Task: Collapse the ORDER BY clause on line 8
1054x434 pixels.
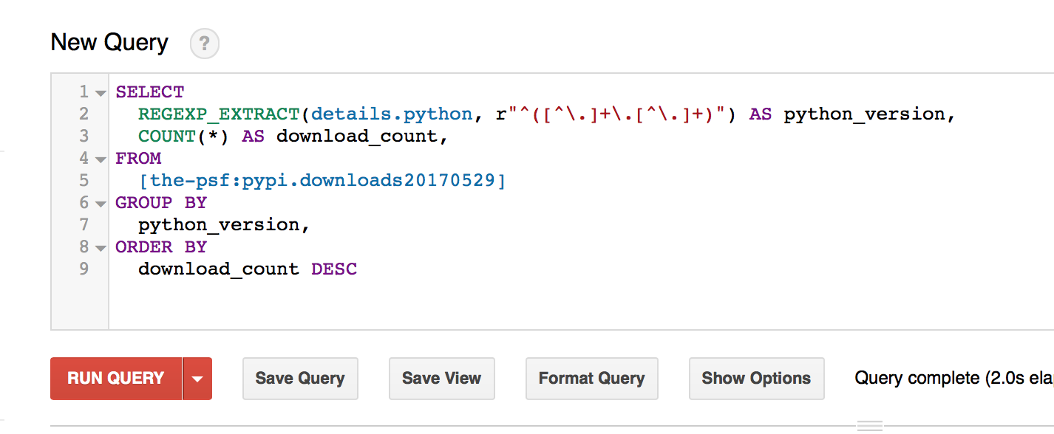Action: pyautogui.click(x=100, y=247)
